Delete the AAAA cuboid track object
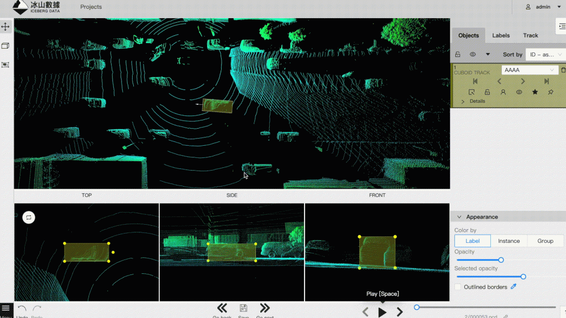Screen dimensions: 566x318 click(563, 70)
